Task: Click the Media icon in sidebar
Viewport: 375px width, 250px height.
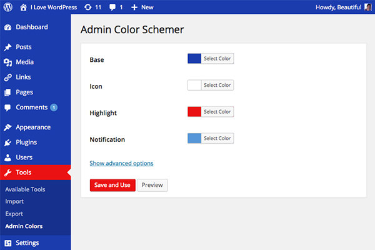Action: [7, 62]
